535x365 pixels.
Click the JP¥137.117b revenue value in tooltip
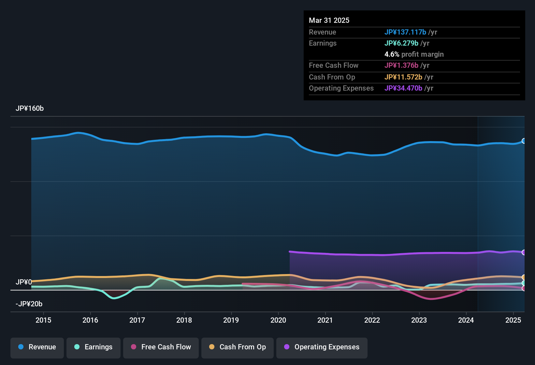tap(406, 32)
